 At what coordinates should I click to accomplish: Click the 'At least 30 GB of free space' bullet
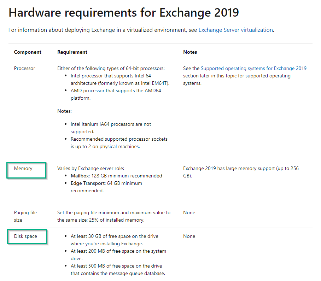pyautogui.click(x=115, y=240)
